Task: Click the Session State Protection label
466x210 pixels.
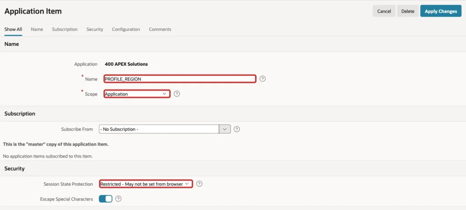Action: click(68, 184)
